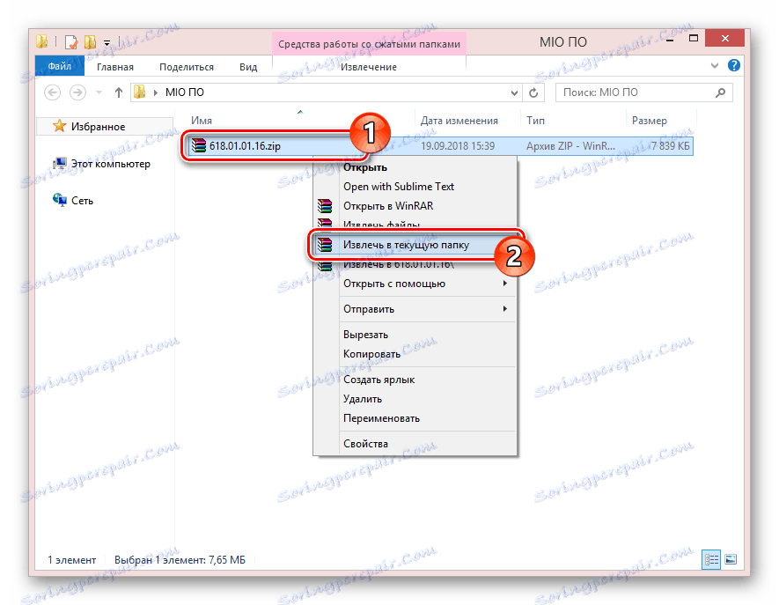Viewport: 779px width, 605px height.
Task: Maximize the МIO ПО window
Action: tap(694, 38)
